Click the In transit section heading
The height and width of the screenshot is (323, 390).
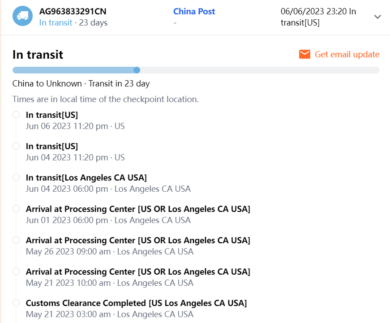point(38,55)
